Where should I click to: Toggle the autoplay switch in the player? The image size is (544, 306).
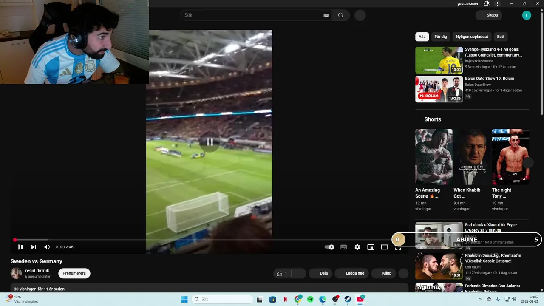(329, 247)
